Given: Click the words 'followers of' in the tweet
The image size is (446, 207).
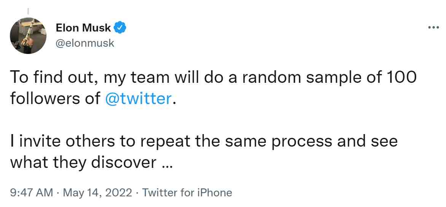Looking at the screenshot, I should click(x=55, y=98).
